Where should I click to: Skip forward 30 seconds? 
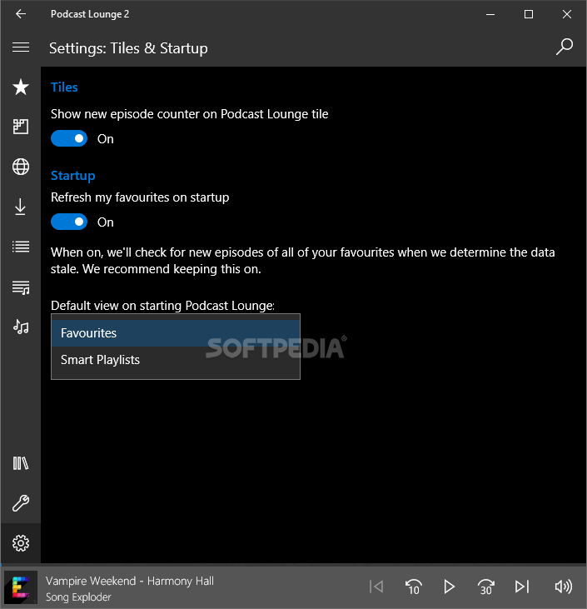(x=485, y=587)
